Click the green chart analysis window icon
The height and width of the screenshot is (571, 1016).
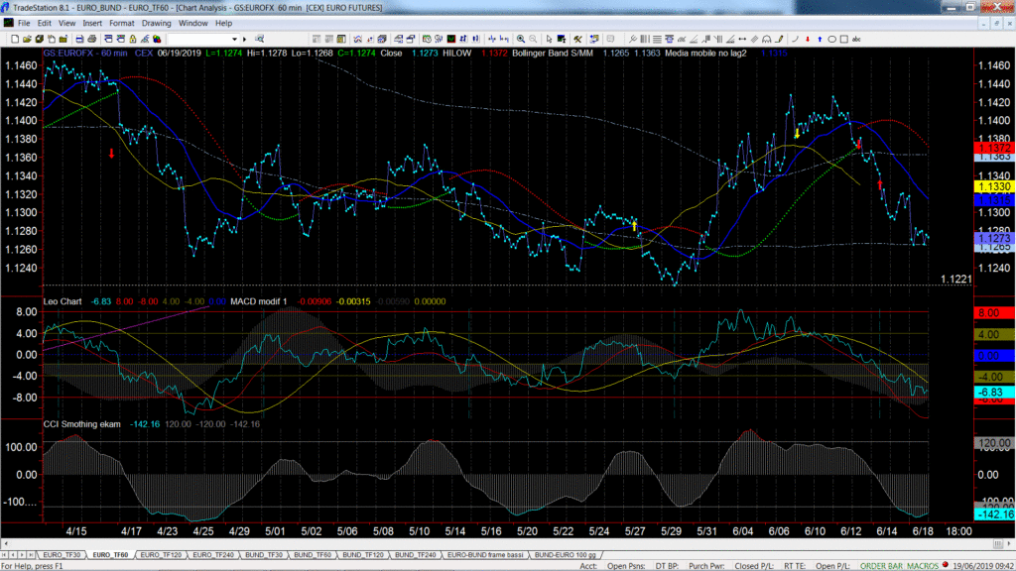point(451,39)
